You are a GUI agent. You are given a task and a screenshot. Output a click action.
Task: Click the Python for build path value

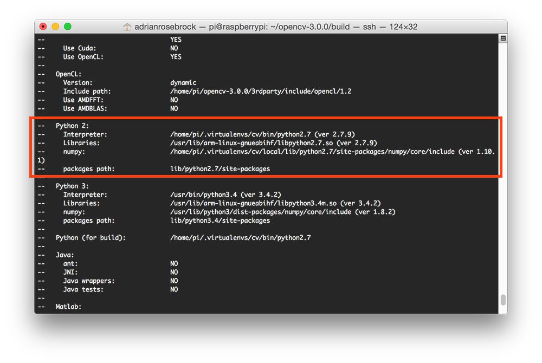tap(240, 238)
